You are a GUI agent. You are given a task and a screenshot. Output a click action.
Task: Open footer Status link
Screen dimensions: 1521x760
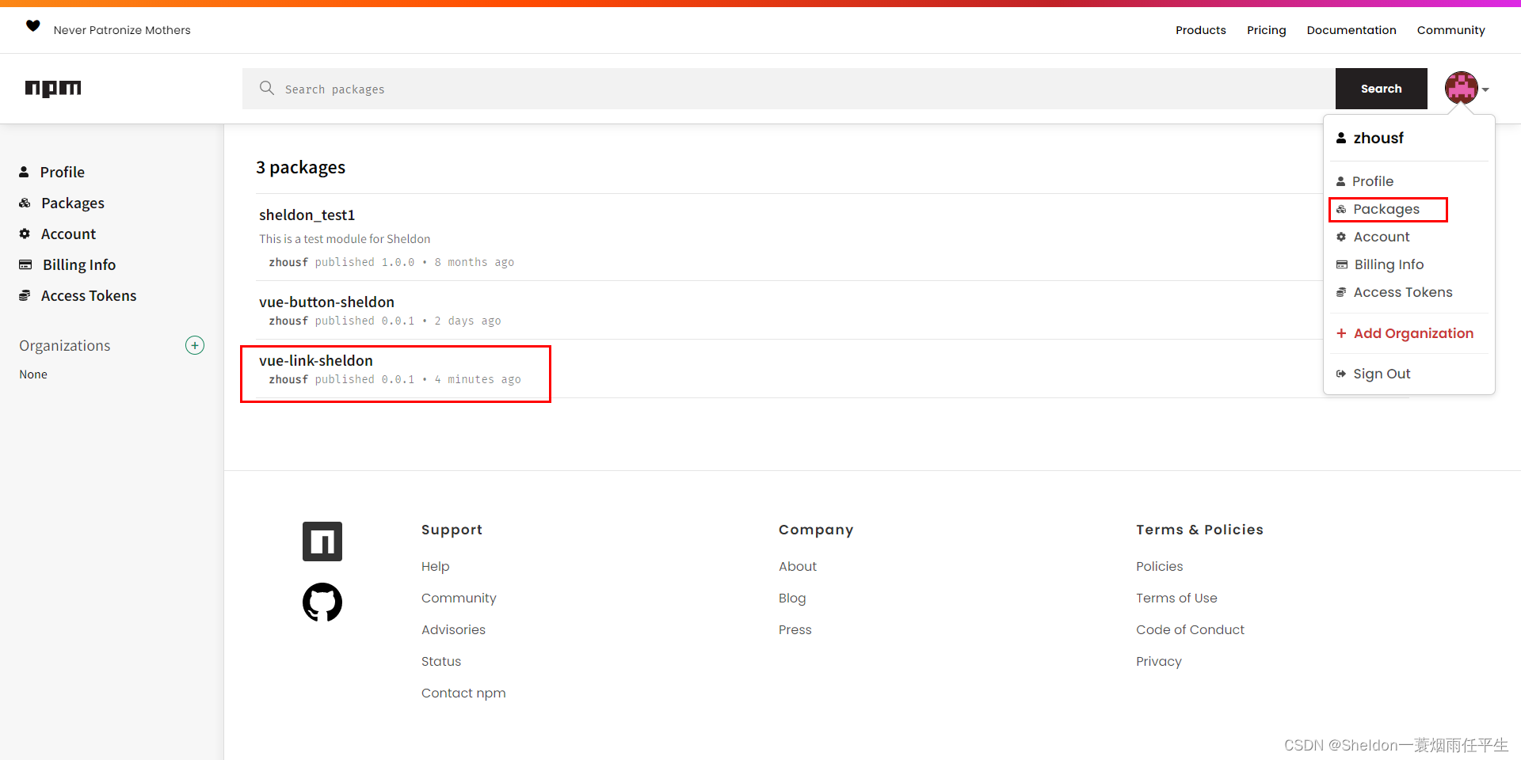[x=441, y=661]
